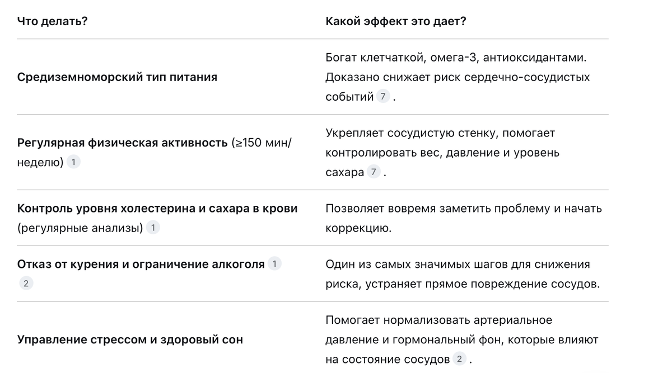
Task: Open citation 2 after 'состояние сосудов'
Action: (x=459, y=358)
